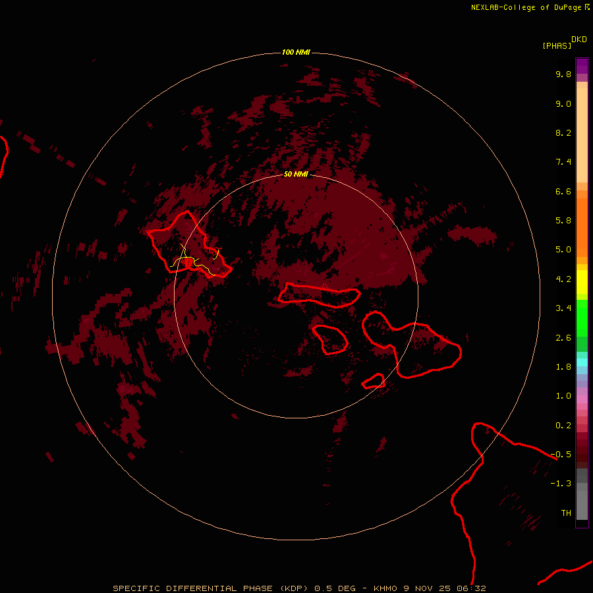593x593 pixels.
Task: Click the 9.8 value on the scale
Action: point(563,74)
